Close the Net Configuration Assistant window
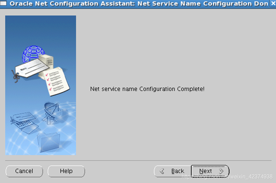276x183 pixels. 273,4
